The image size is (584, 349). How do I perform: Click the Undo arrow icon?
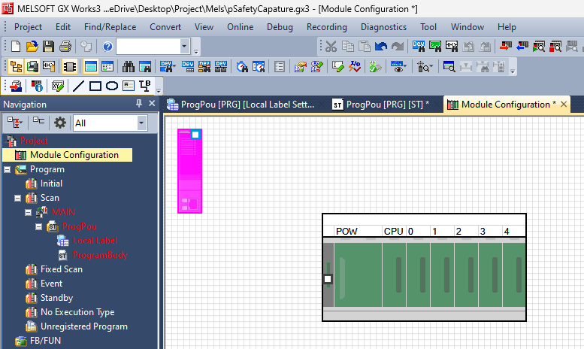tap(382, 47)
